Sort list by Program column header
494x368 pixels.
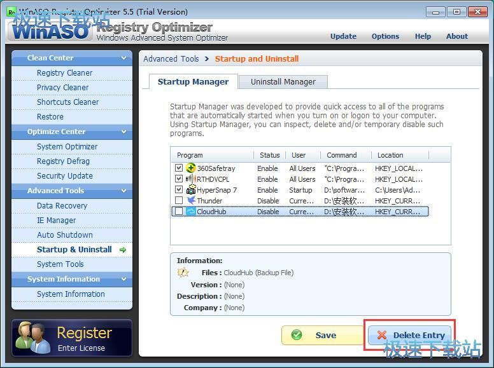tap(213, 155)
